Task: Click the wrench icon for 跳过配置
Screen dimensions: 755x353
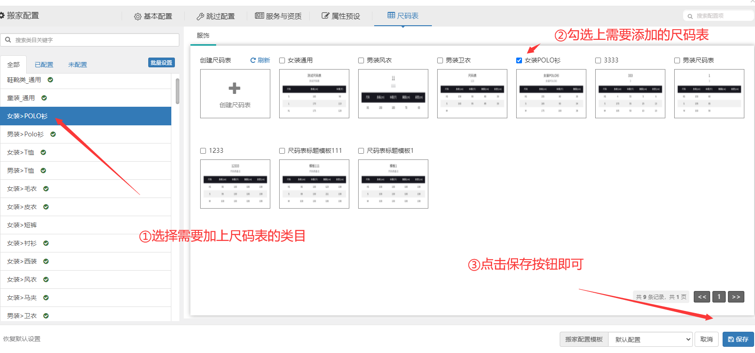Action: pos(200,16)
